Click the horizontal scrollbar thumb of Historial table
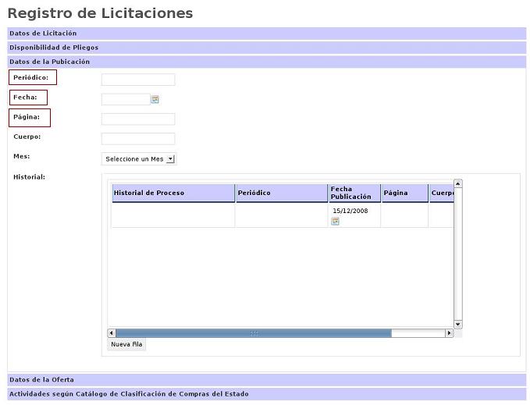Screen dimensions: 530x405 (x=254, y=333)
